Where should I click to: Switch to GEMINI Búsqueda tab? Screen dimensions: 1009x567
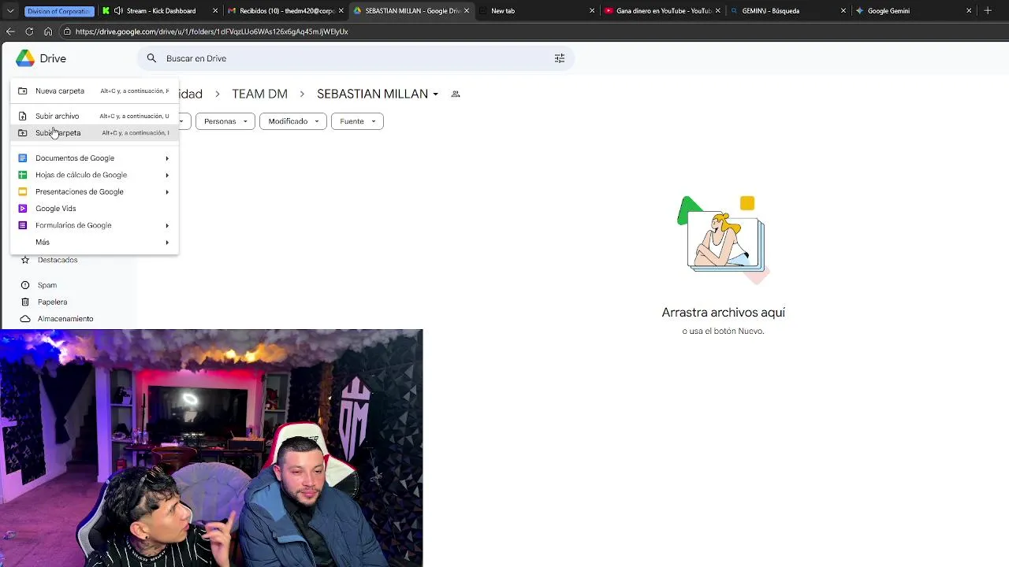[x=787, y=11]
